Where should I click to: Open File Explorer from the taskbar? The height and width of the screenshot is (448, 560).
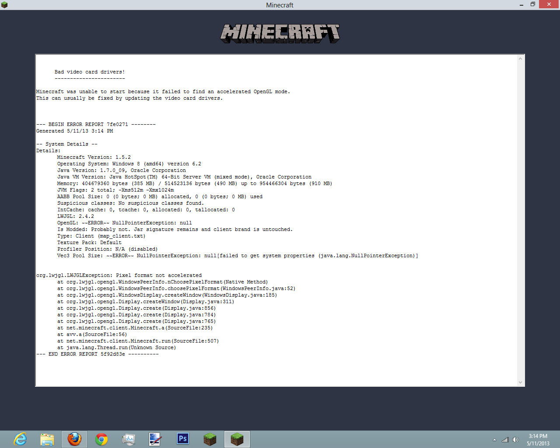point(47,439)
